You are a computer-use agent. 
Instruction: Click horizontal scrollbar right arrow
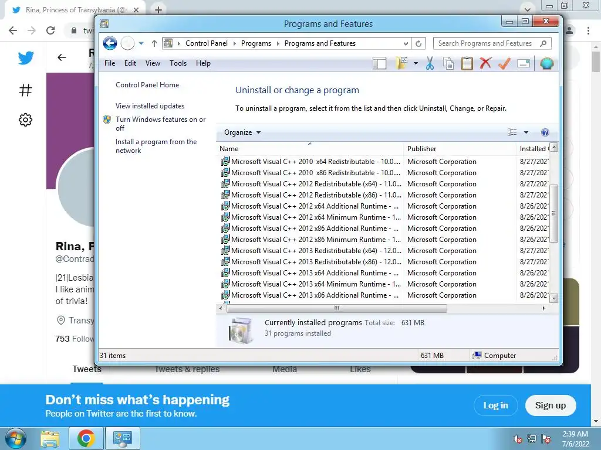543,308
